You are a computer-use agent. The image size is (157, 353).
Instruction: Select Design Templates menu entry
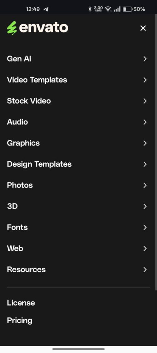pyautogui.click(x=77, y=164)
